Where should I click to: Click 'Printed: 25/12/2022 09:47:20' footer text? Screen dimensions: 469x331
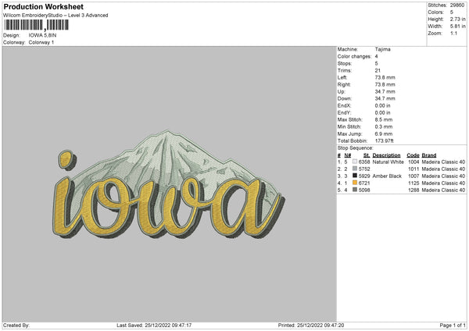tap(311, 325)
